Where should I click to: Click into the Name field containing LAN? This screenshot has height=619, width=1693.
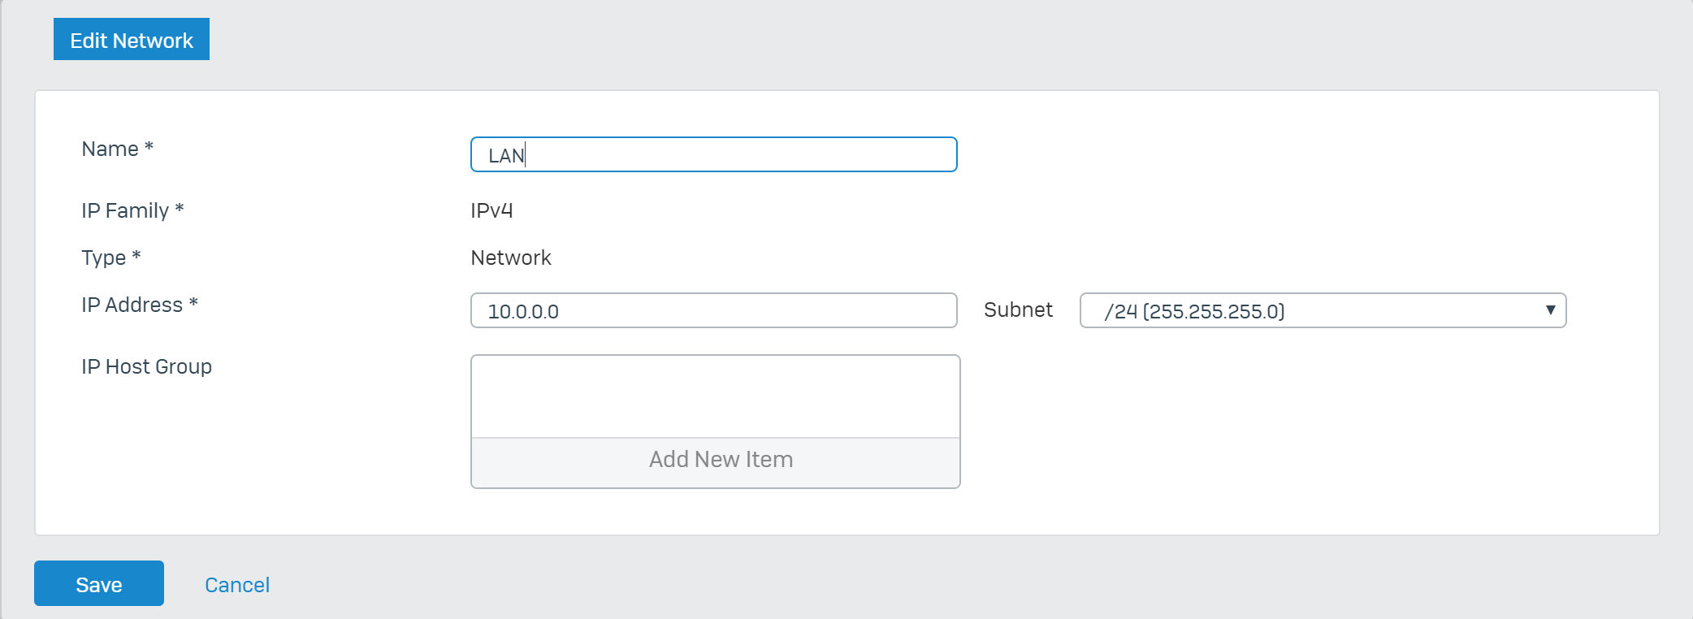click(x=714, y=154)
